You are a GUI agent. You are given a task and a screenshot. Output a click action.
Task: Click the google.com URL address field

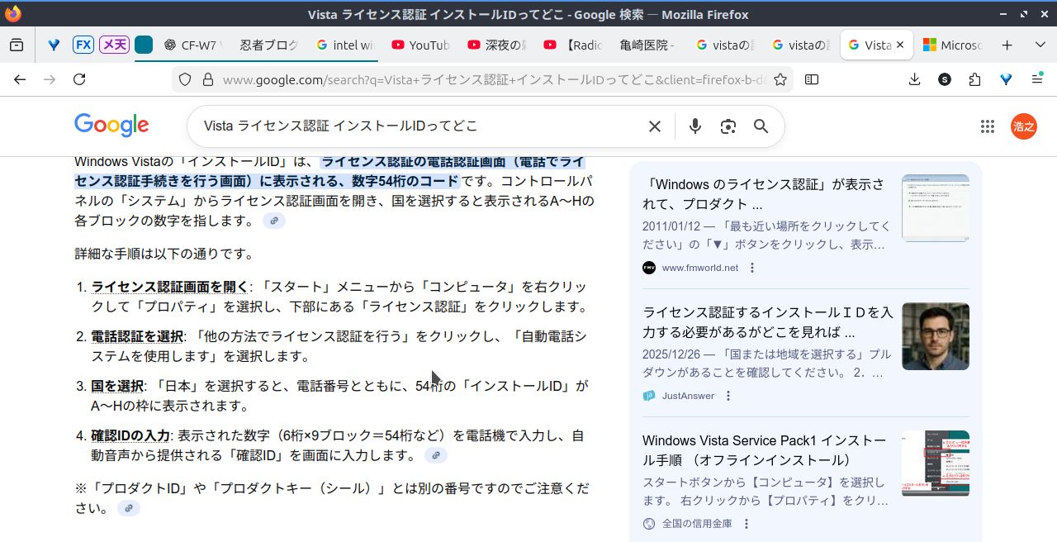click(x=494, y=79)
